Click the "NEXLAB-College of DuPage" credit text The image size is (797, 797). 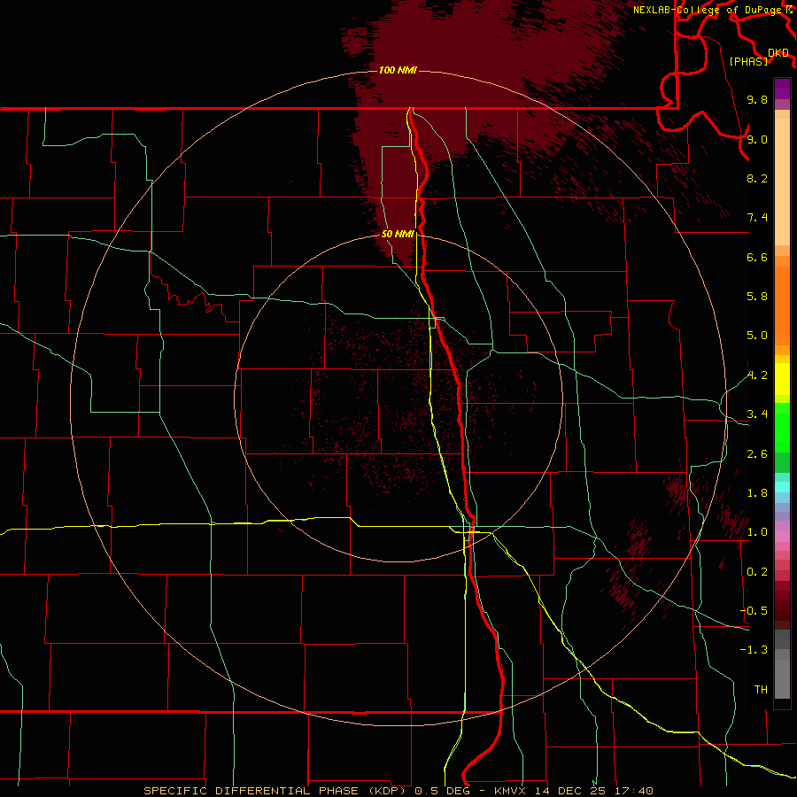pyautogui.click(x=708, y=10)
